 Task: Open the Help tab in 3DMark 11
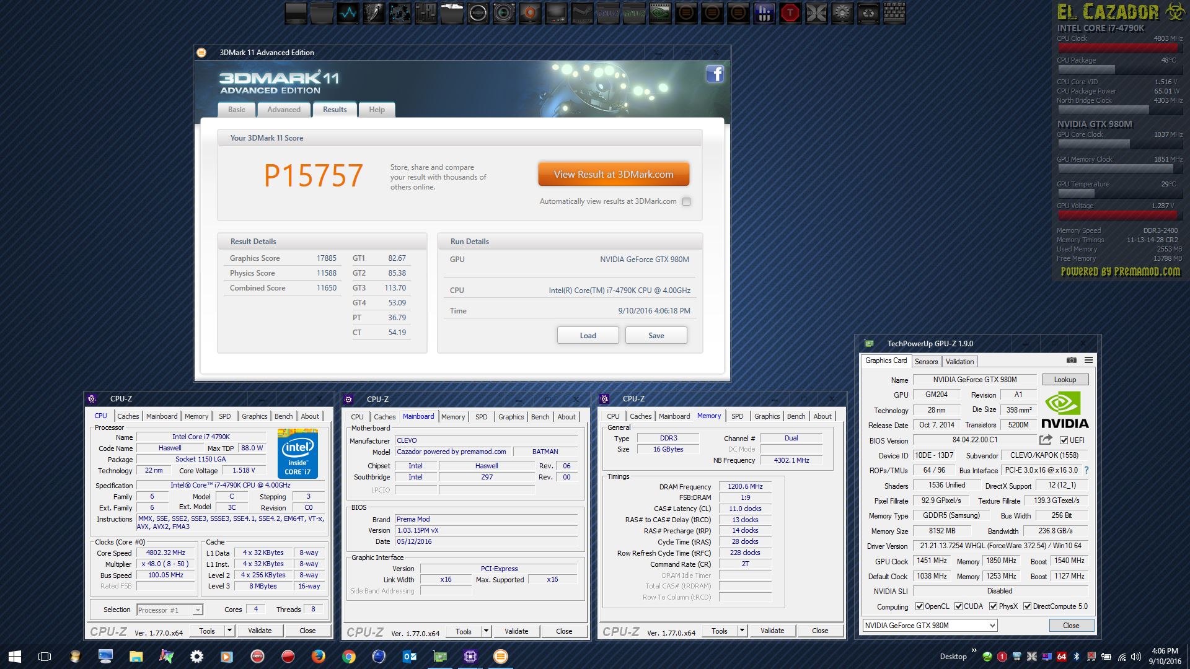point(377,110)
